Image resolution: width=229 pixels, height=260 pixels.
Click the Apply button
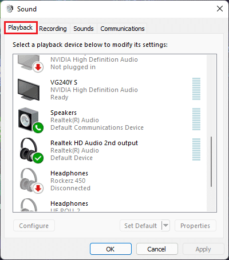pyautogui.click(x=203, y=249)
